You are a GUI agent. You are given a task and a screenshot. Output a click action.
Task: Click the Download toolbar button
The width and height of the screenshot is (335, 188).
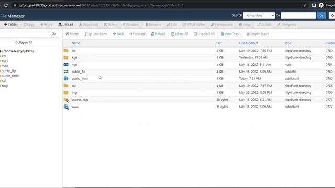tap(88, 25)
